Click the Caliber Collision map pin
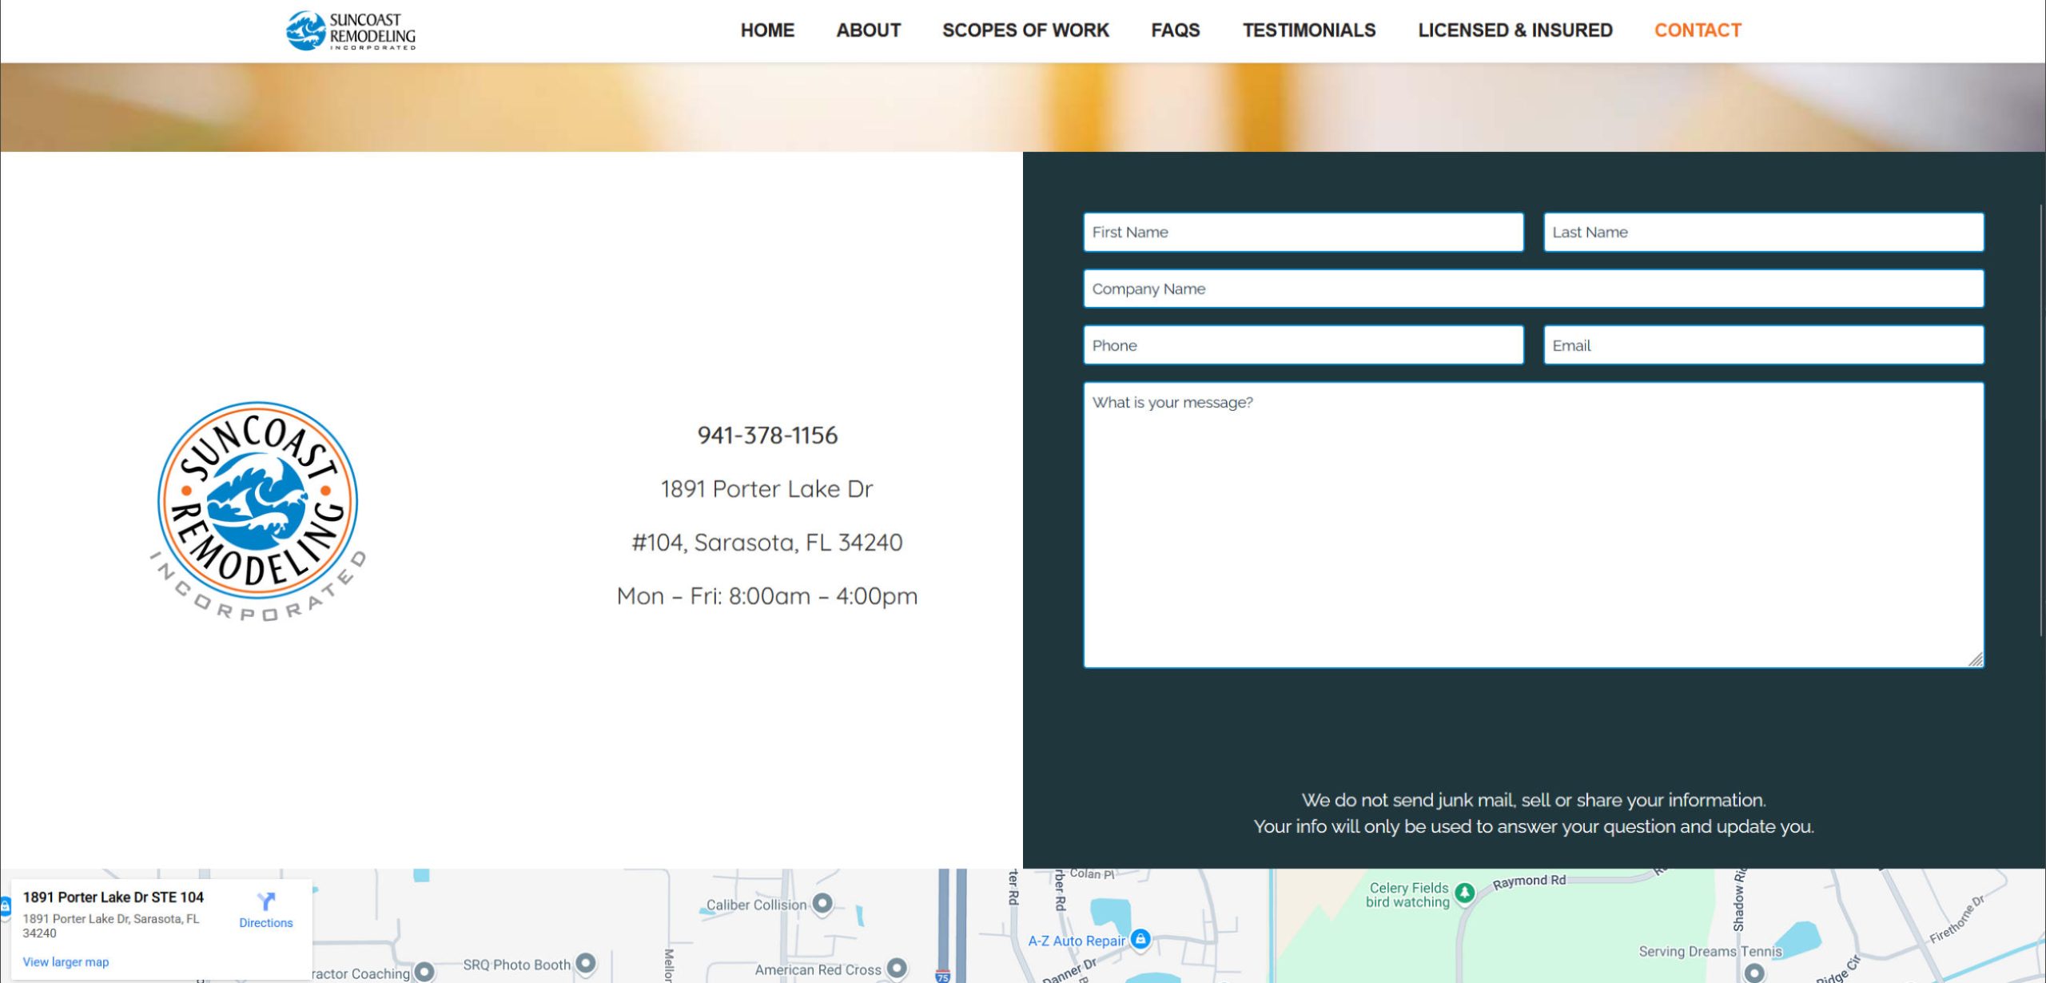Viewport: 2046px width, 983px height. point(822,904)
